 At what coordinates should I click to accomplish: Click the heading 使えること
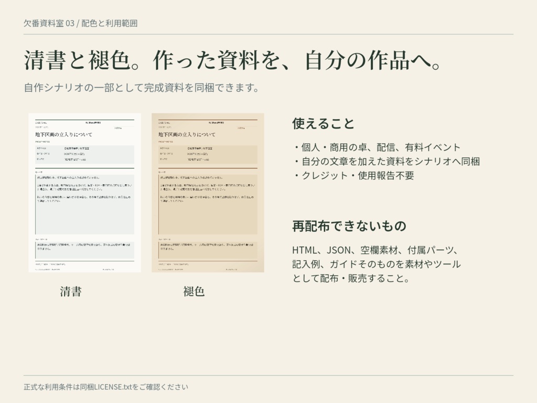[323, 123]
